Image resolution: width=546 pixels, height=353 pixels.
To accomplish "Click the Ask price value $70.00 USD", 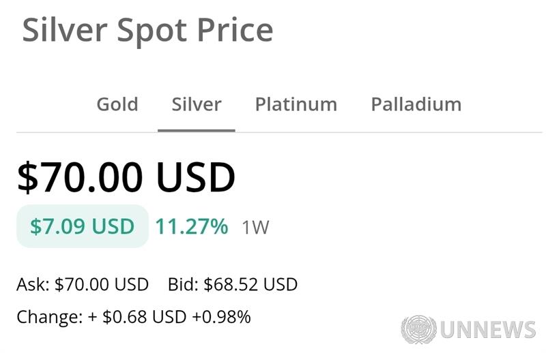I will coord(102,284).
